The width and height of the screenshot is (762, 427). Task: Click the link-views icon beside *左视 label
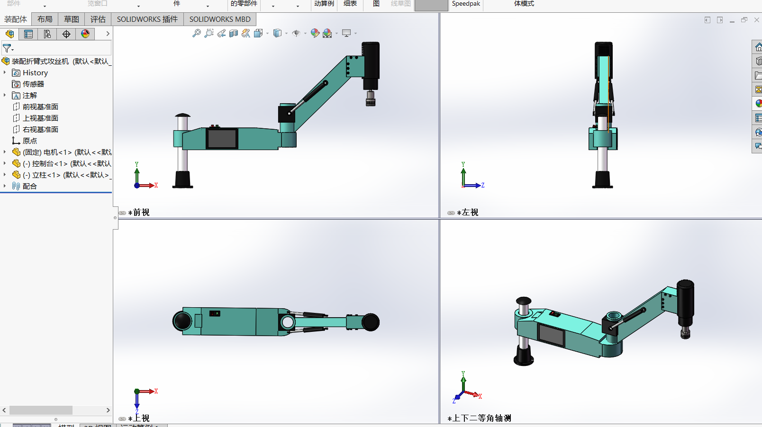click(451, 213)
